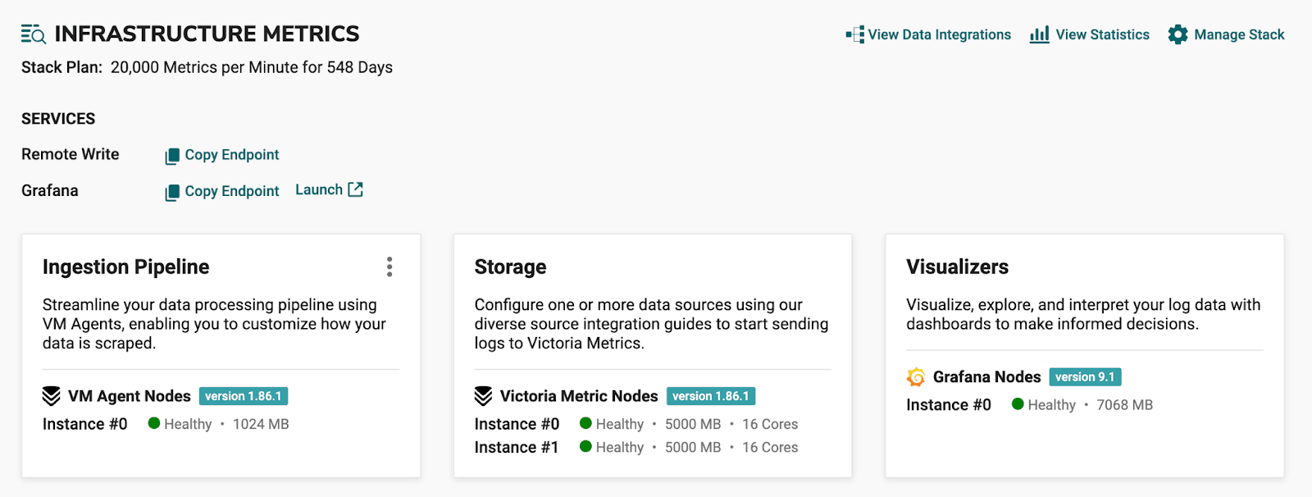Click the VM Agent Instance #0 healthy dot
Image resolution: width=1312 pixels, height=497 pixels.
[x=153, y=423]
